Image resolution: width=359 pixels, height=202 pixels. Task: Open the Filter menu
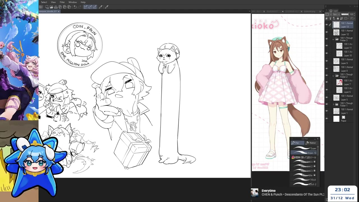click(62, 2)
